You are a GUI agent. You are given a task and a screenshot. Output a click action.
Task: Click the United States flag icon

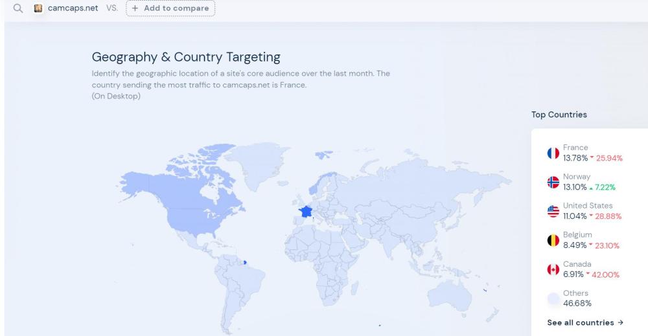click(553, 211)
